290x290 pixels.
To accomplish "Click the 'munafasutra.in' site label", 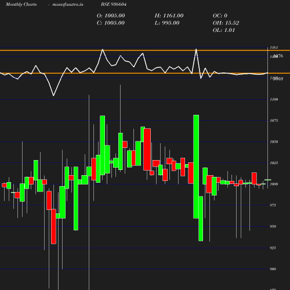I will (68, 4).
